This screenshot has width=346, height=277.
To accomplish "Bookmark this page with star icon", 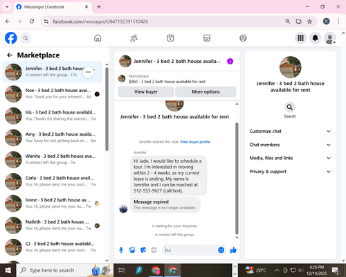I will coord(309,21).
